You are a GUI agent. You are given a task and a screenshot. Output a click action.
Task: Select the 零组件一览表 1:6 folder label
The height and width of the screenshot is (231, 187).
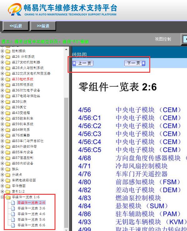point(26,197)
